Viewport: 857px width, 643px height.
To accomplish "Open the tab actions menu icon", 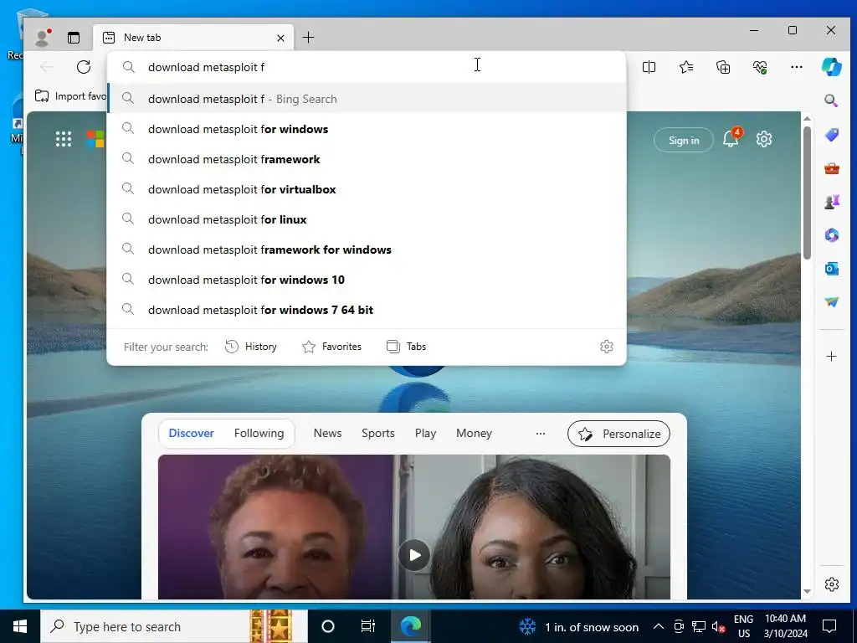I will [x=74, y=37].
